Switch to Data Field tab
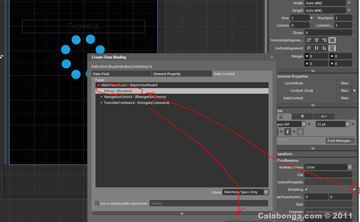 (x=122, y=74)
